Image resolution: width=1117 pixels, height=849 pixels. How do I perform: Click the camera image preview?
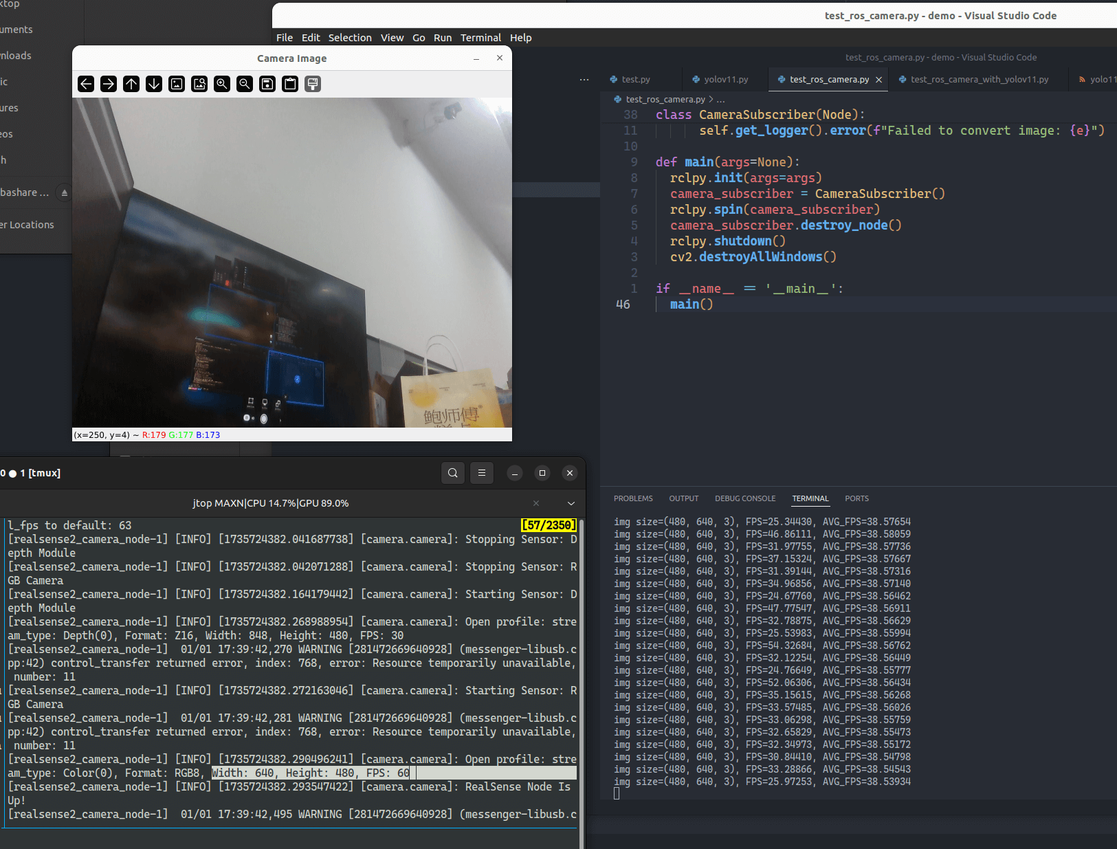click(292, 263)
